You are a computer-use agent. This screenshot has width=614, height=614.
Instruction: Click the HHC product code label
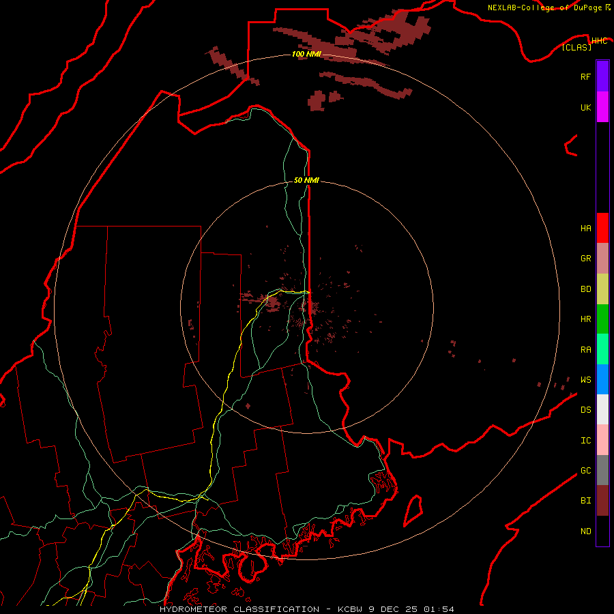[599, 41]
